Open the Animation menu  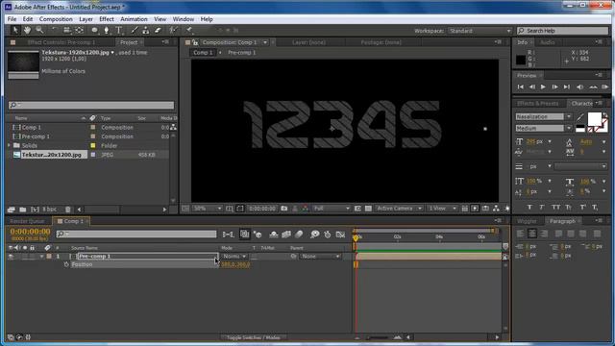coord(134,19)
